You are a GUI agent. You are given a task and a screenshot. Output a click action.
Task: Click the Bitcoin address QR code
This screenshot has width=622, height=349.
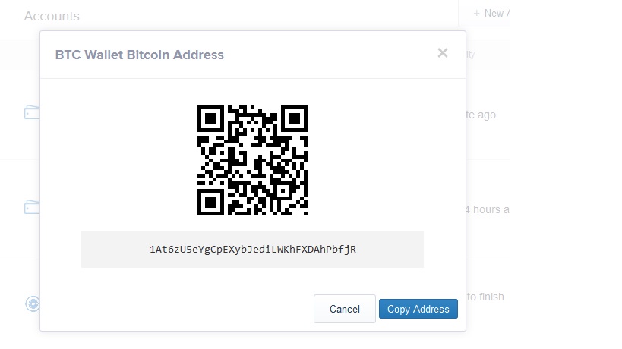click(252, 160)
